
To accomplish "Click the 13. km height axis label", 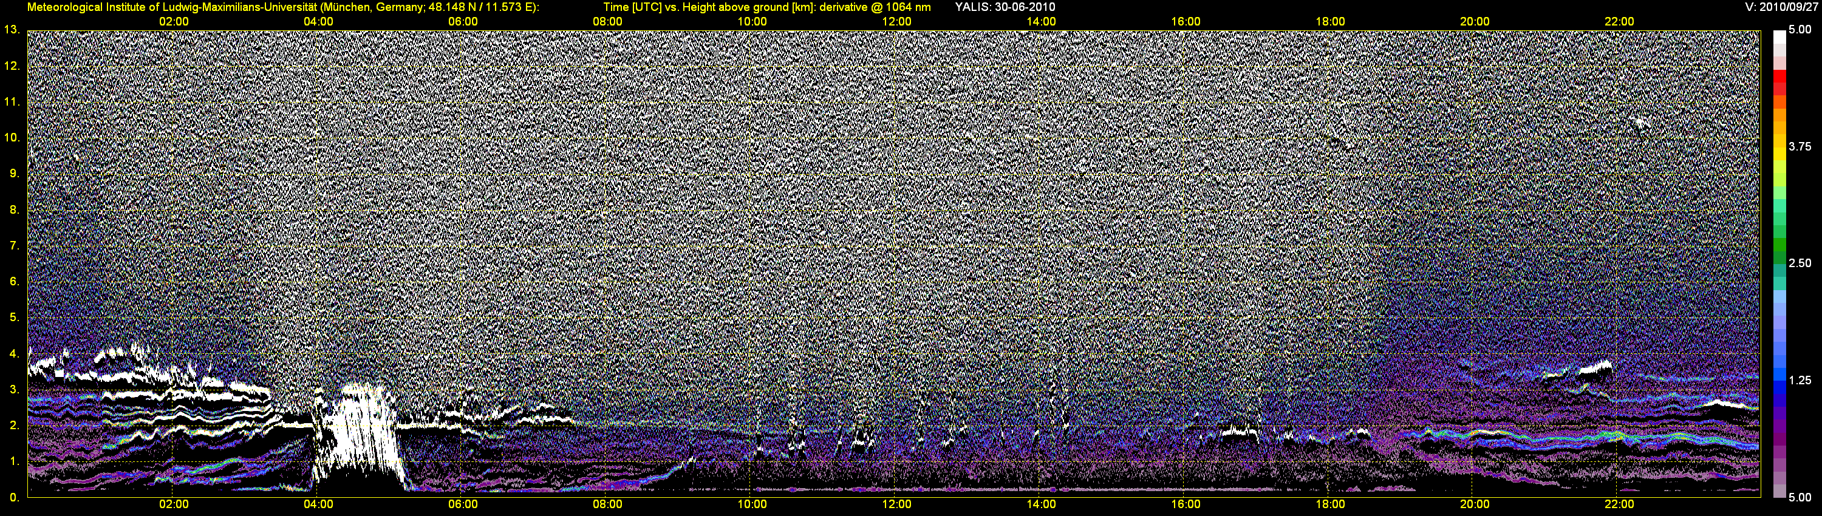I will point(12,30).
